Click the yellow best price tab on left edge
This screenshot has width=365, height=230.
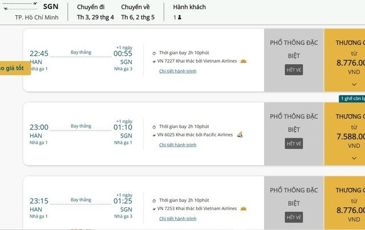[x=11, y=68]
